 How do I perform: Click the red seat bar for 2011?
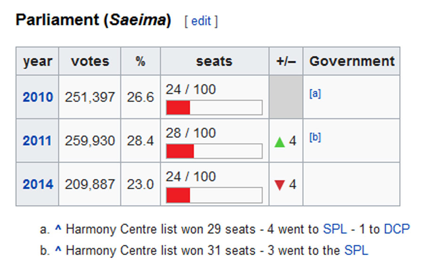point(180,151)
